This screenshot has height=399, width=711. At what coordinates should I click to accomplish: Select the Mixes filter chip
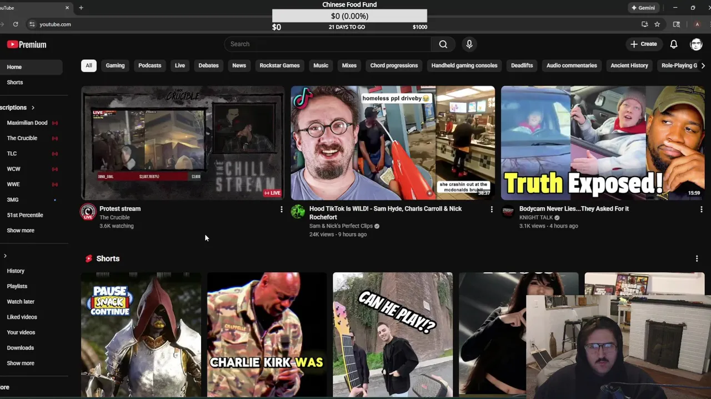click(349, 65)
